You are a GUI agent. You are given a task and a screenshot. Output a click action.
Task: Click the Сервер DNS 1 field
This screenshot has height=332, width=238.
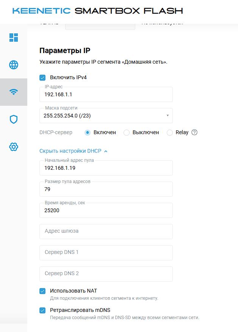pos(106,252)
